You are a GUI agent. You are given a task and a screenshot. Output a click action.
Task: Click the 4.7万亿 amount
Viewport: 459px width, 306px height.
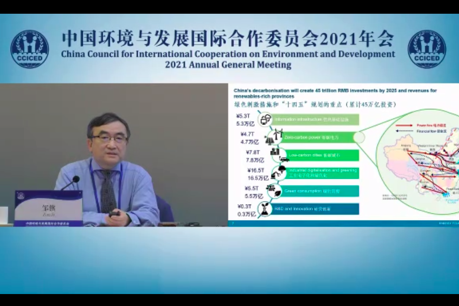pos(249,142)
